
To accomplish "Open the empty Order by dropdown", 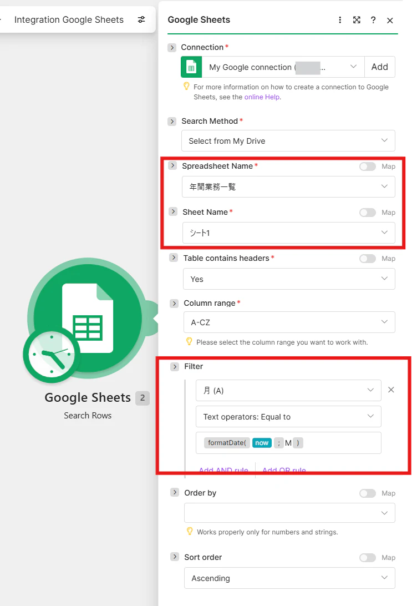I will tap(289, 513).
